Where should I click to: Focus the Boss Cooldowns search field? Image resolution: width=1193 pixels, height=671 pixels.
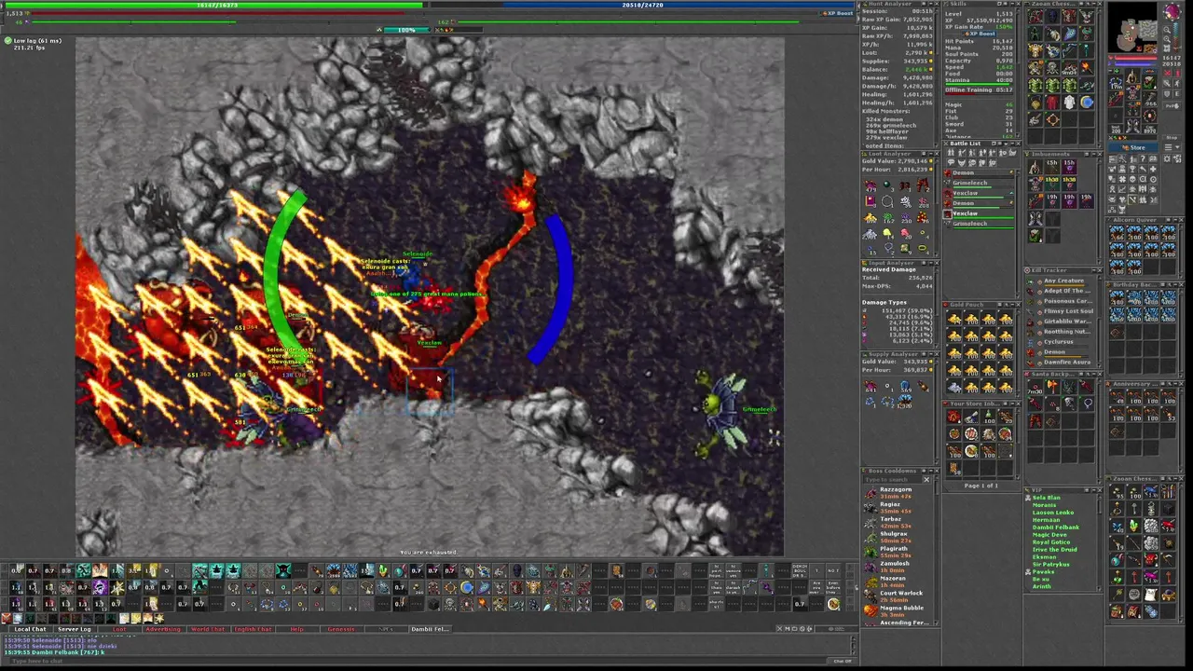893,480
